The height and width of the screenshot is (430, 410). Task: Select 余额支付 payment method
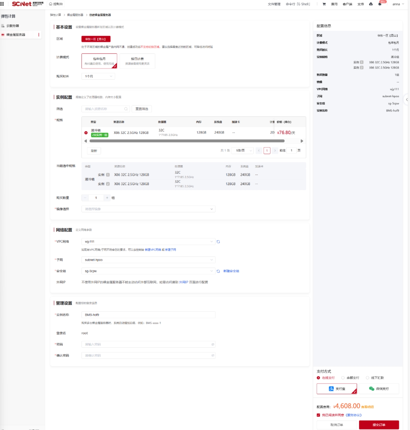pyautogui.click(x=343, y=378)
